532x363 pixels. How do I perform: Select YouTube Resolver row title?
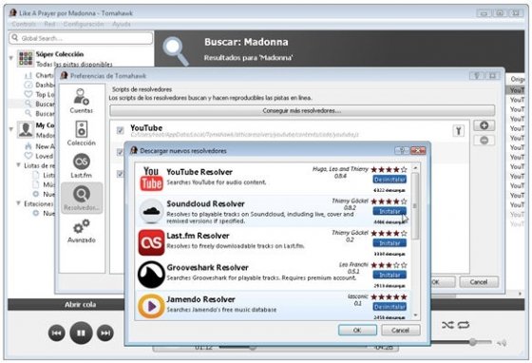coord(199,172)
